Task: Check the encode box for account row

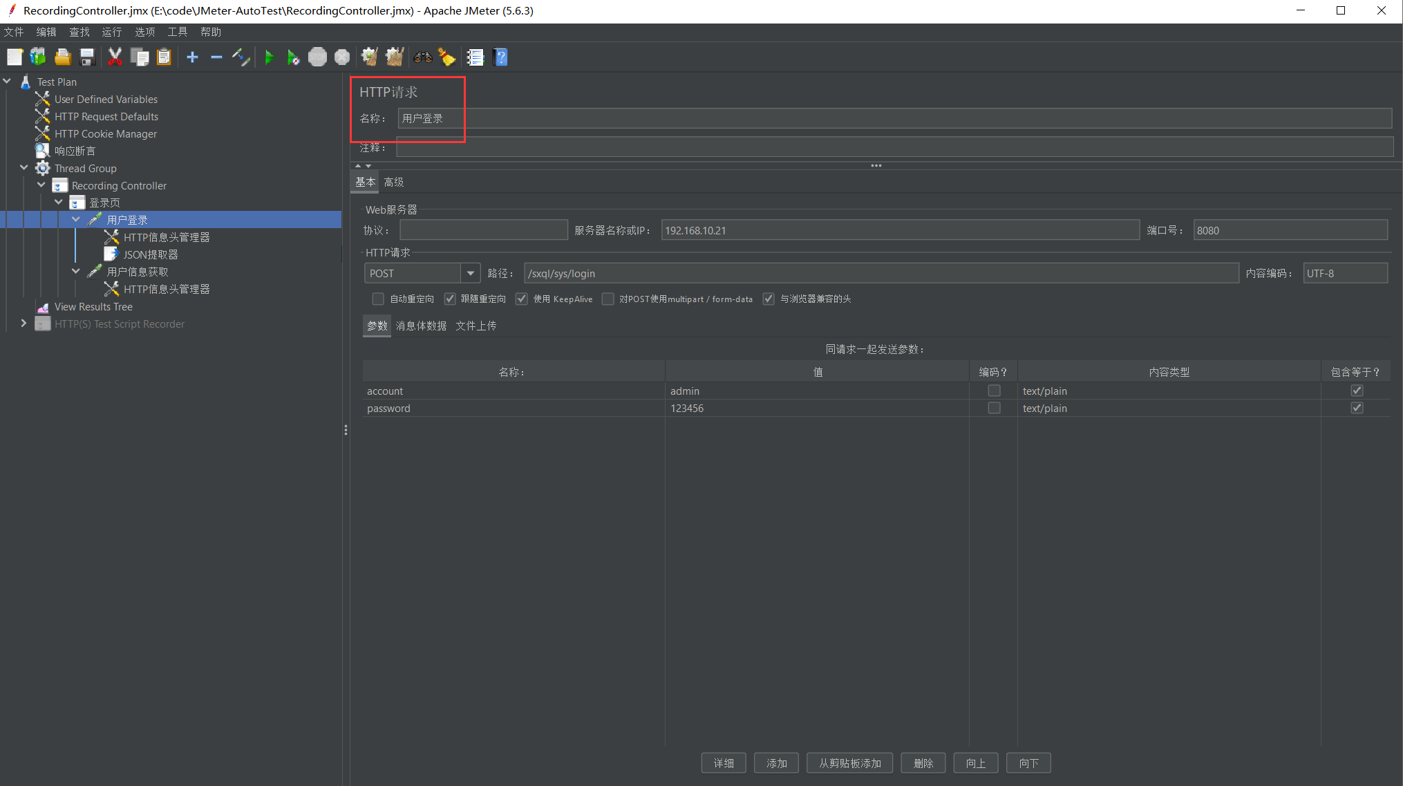Action: (994, 391)
